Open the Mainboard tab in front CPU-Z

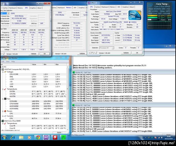tap(105, 7)
